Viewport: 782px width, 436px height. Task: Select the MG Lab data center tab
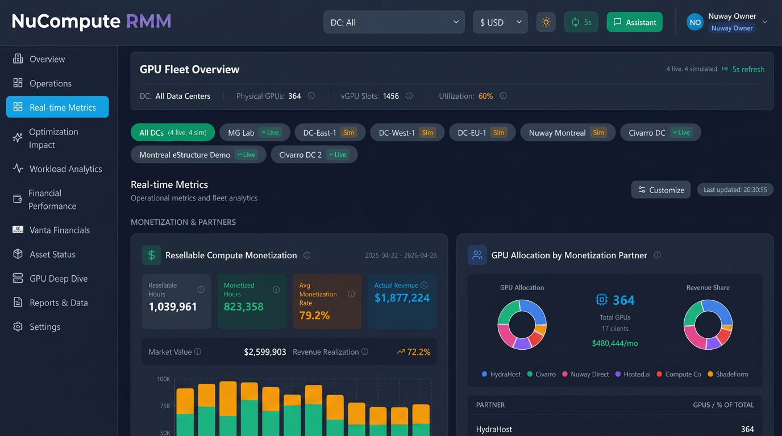pos(255,132)
